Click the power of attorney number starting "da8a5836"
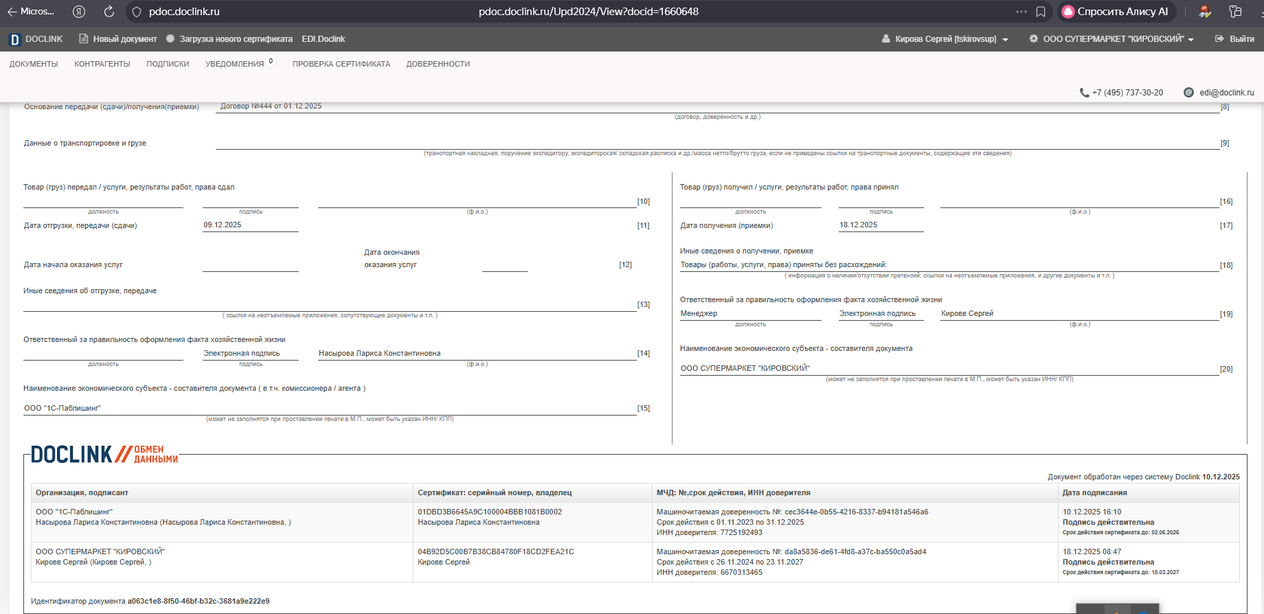Viewport: 1264px width, 614px height. (856, 552)
